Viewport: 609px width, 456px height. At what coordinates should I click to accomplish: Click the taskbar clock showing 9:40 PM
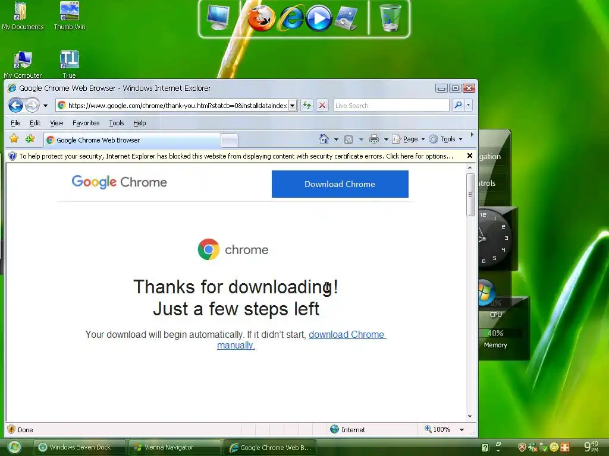click(x=592, y=446)
